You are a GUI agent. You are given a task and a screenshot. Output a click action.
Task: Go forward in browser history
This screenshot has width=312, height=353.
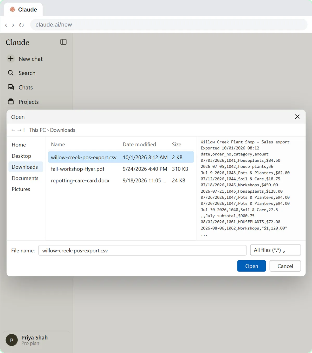(x=13, y=25)
